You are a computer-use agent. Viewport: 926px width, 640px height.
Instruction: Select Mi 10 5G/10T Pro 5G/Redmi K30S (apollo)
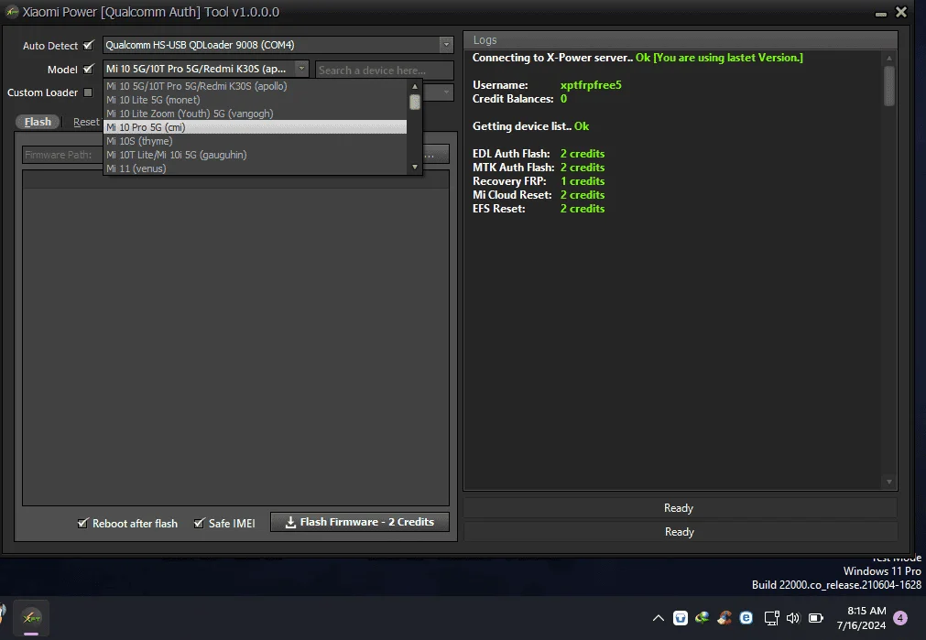(x=256, y=86)
